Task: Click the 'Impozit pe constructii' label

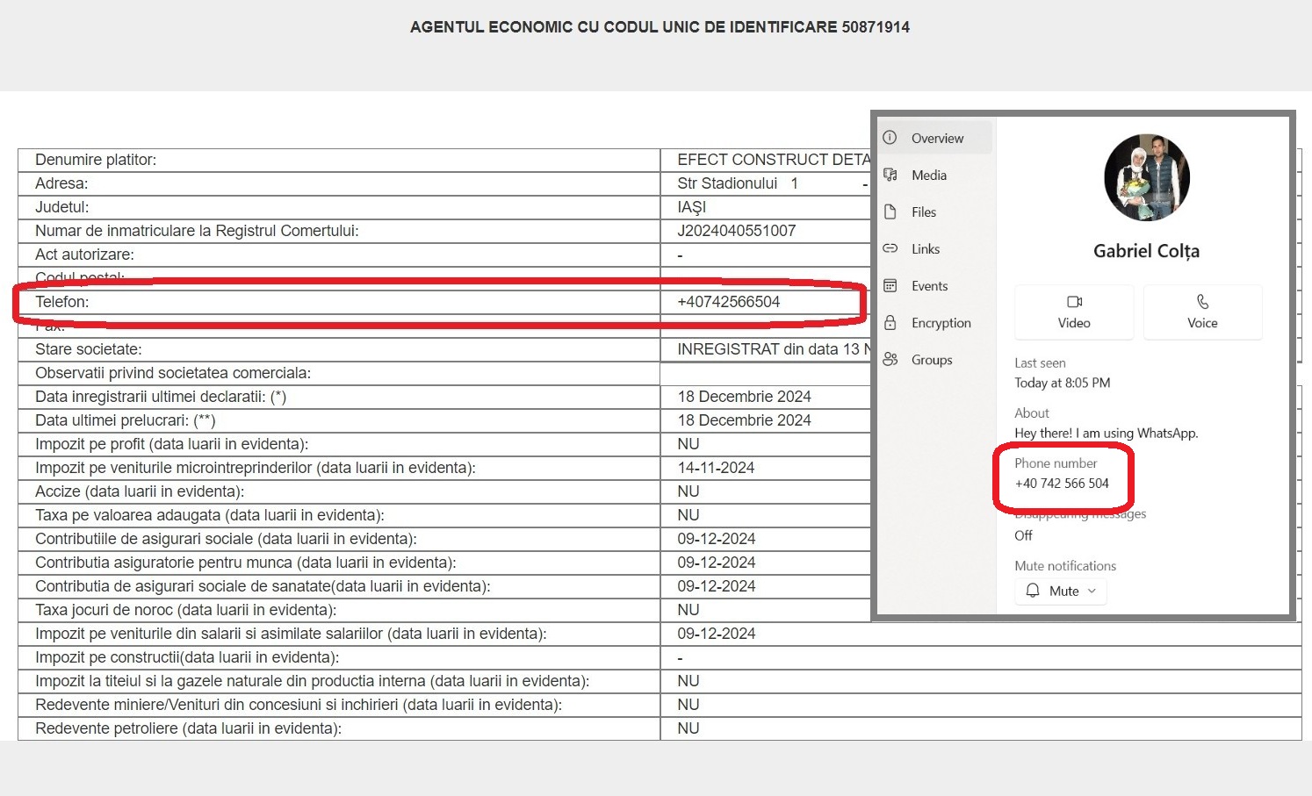Action: tap(187, 657)
